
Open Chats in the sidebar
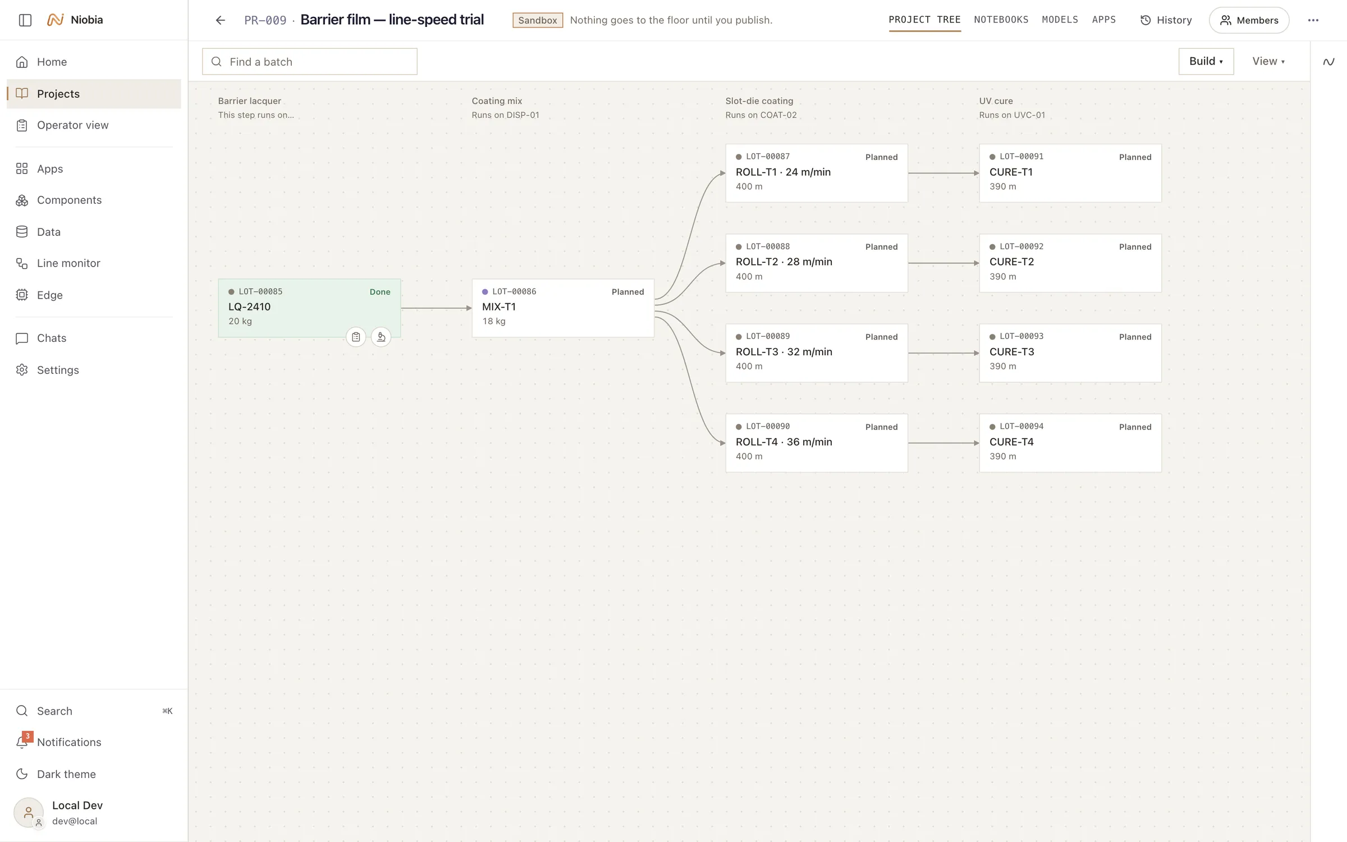pos(94,338)
